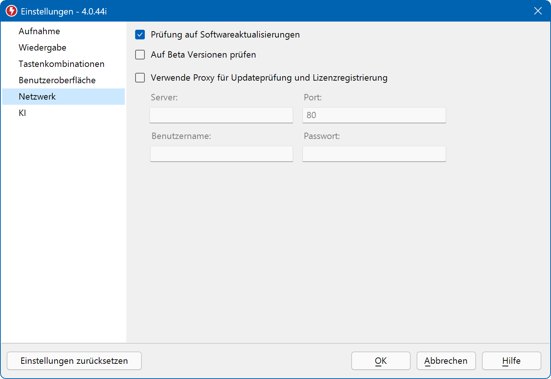Confirm settings with the OK button

381,361
